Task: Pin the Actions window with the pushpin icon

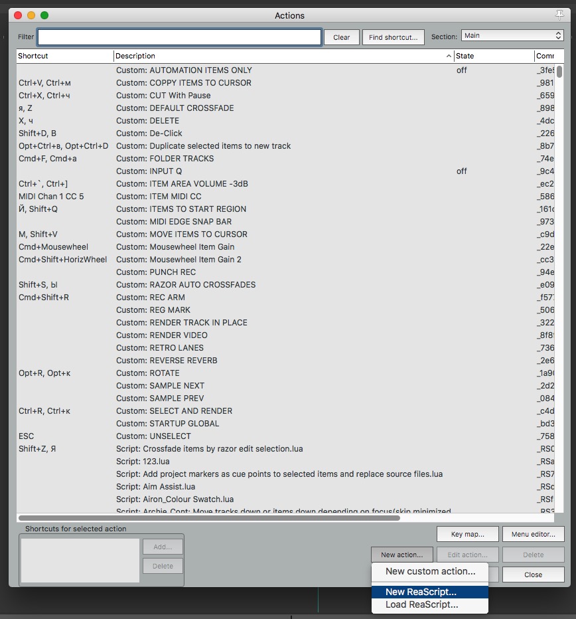Action: pyautogui.click(x=559, y=15)
